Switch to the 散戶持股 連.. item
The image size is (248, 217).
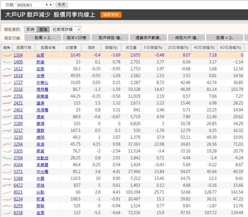tap(110, 38)
